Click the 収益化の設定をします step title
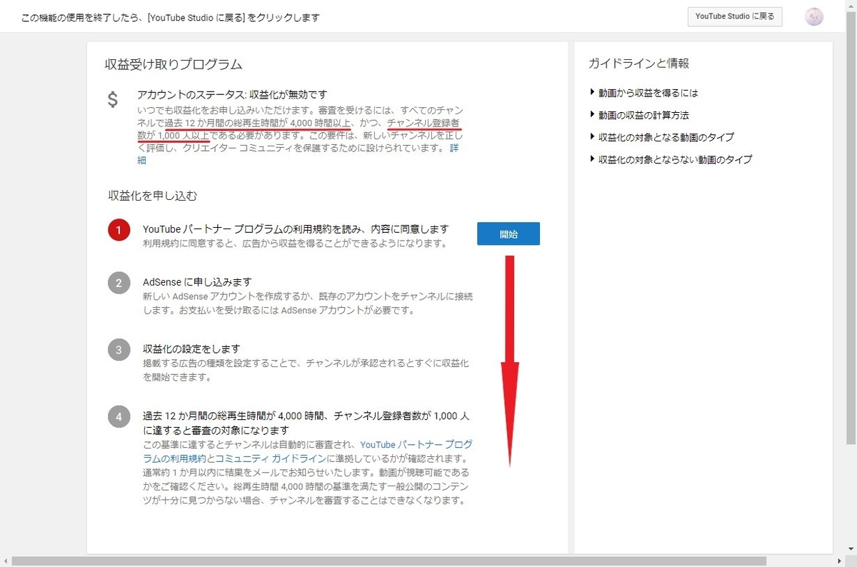 tap(191, 348)
